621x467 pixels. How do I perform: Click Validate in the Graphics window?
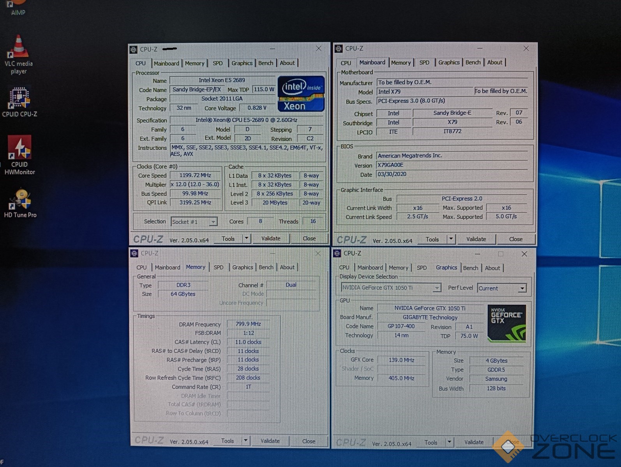click(x=474, y=442)
